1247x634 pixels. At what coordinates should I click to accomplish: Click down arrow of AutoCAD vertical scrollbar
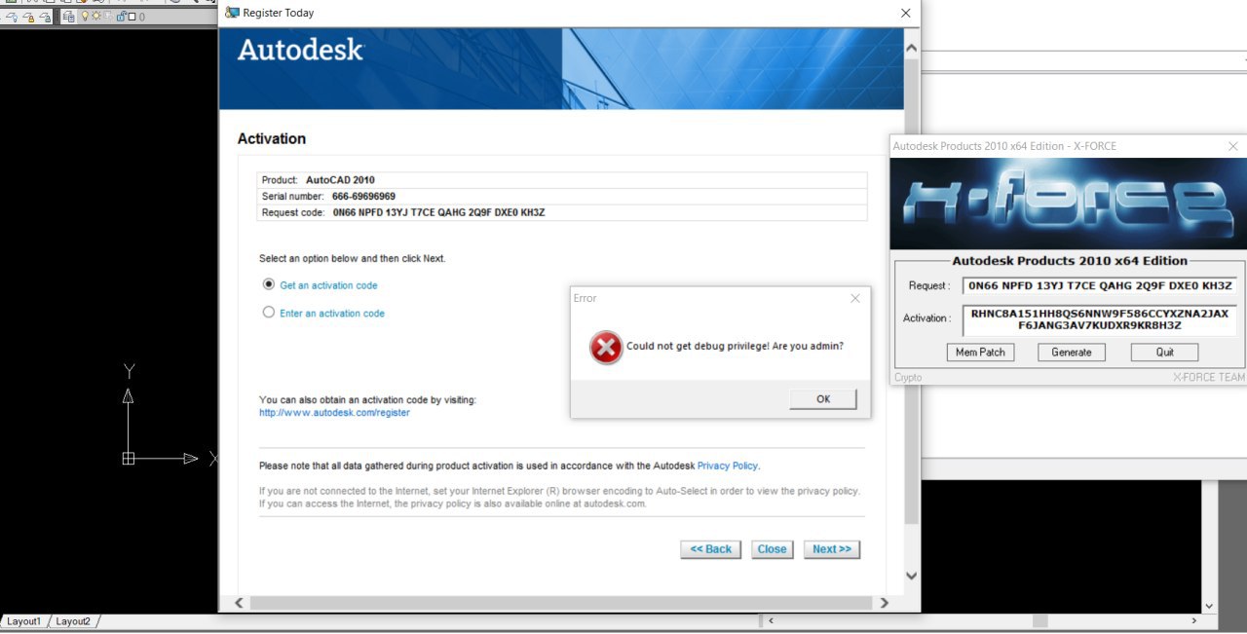point(1209,606)
